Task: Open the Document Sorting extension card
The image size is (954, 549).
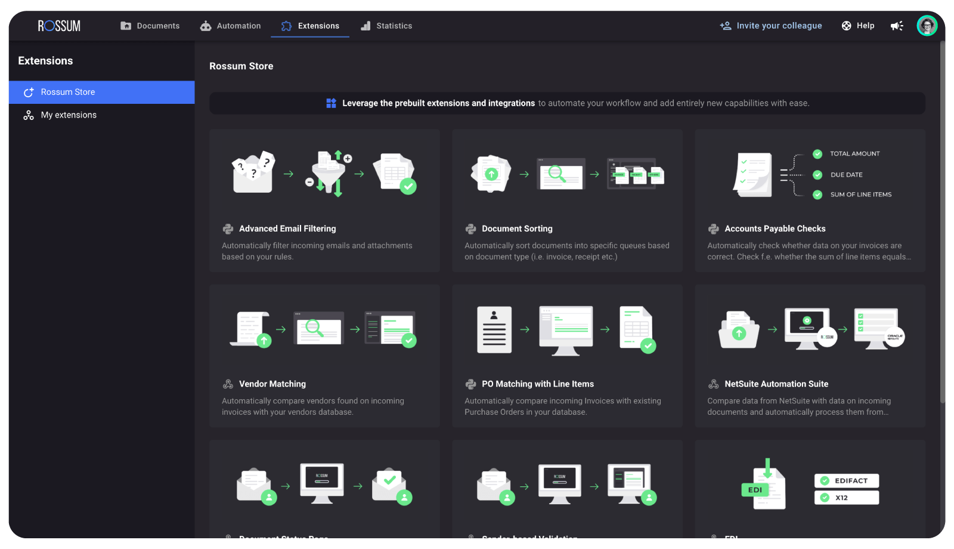Action: [567, 201]
